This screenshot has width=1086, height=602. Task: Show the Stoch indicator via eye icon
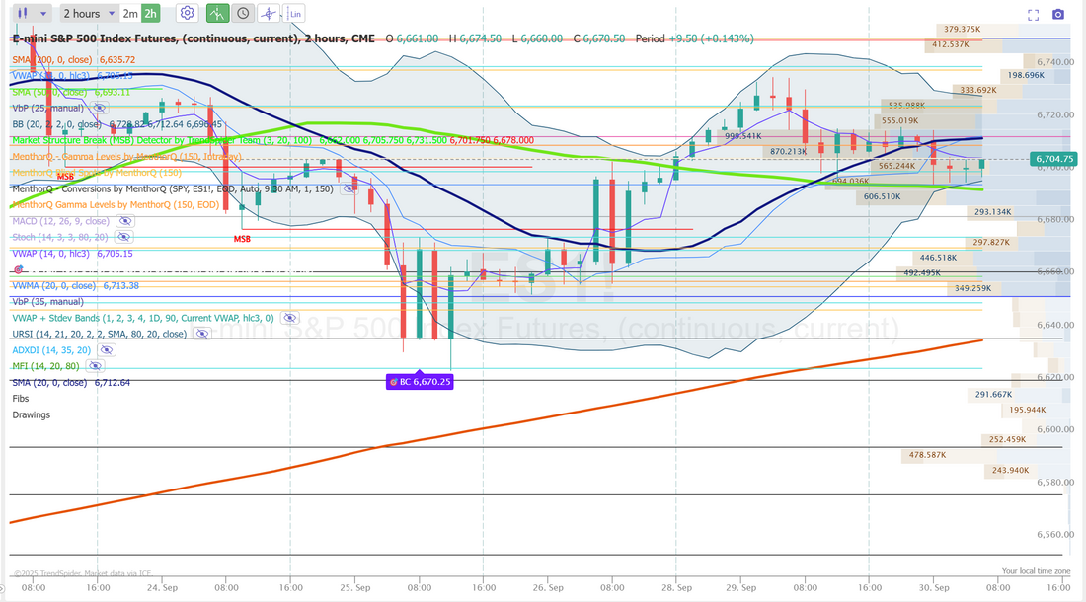coord(123,237)
